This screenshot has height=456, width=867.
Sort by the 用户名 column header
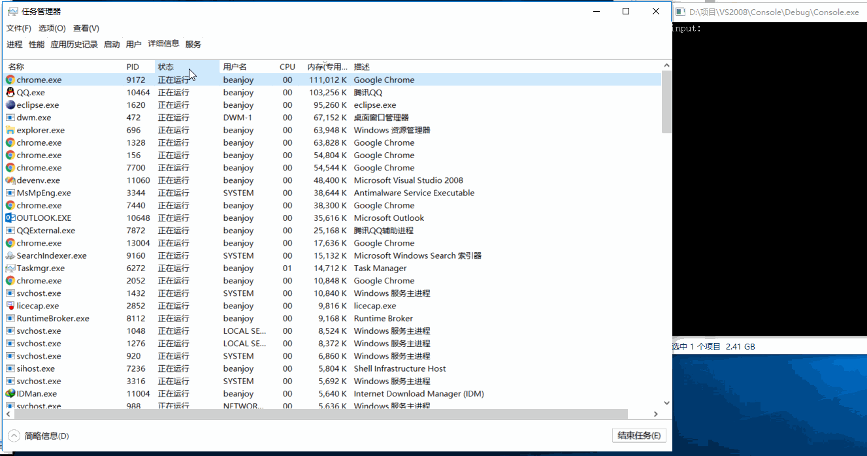[248, 67]
